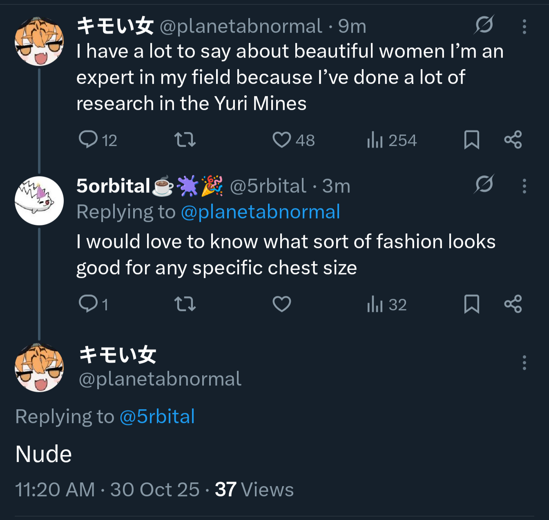Like the tweet with 48 likes
The width and height of the screenshot is (549, 520).
[x=282, y=139]
